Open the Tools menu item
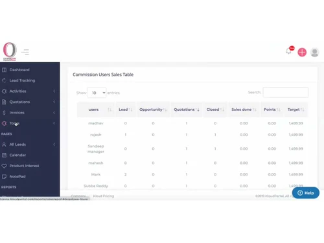This screenshot has width=324, height=243. 14,123
